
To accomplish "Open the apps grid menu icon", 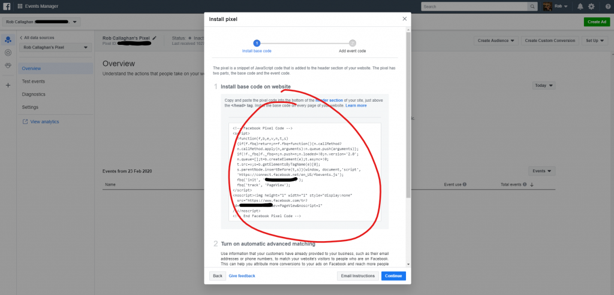I will pyautogui.click(x=20, y=6).
